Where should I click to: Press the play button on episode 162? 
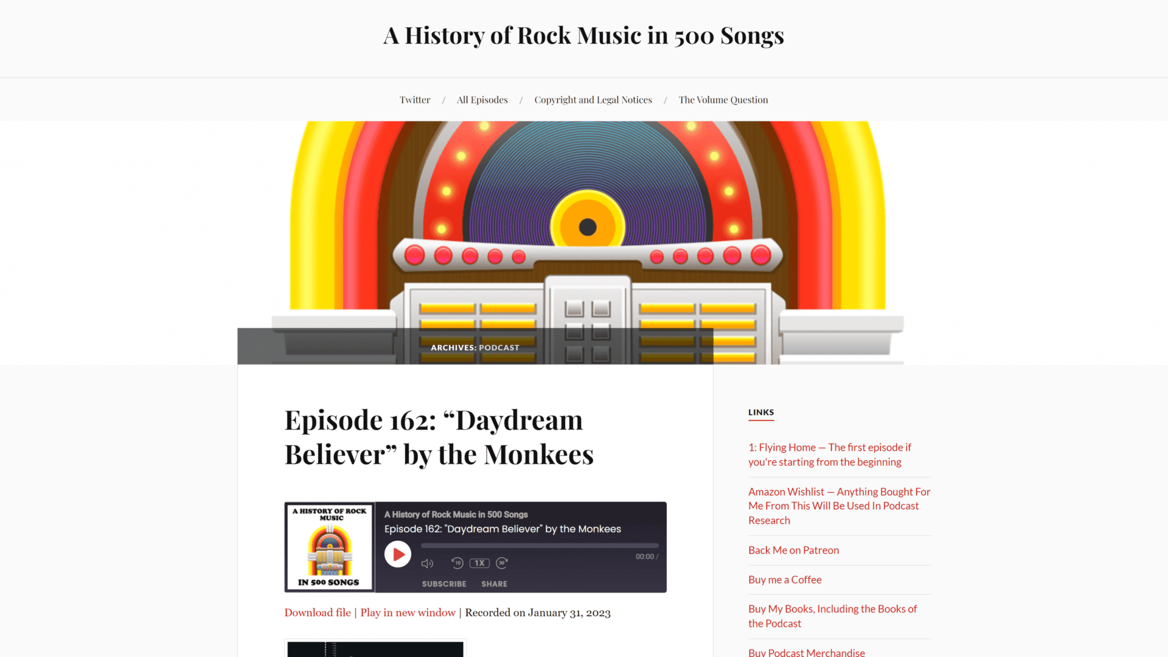click(x=396, y=553)
